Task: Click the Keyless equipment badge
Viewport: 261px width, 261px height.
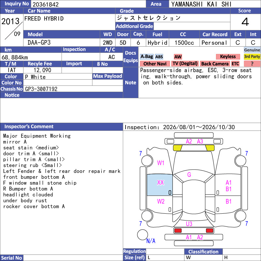Action: tap(228, 56)
